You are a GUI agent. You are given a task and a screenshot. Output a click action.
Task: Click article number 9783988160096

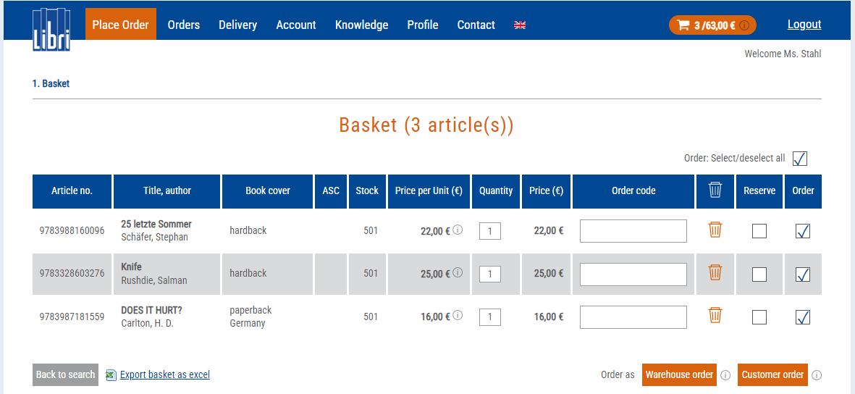point(72,230)
